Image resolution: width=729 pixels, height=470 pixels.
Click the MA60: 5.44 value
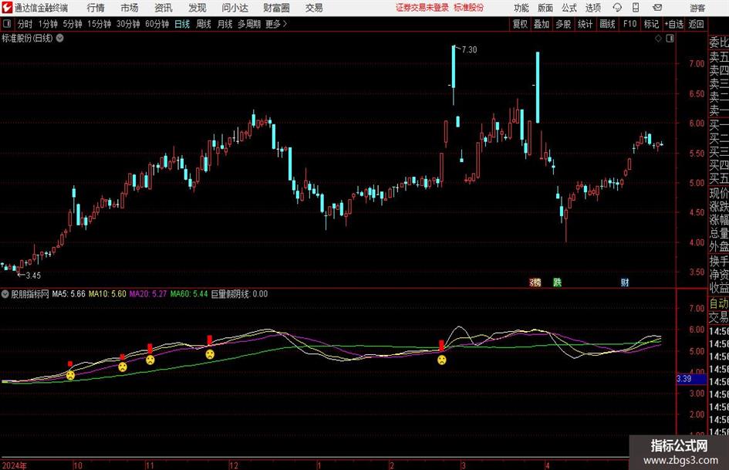tap(189, 294)
